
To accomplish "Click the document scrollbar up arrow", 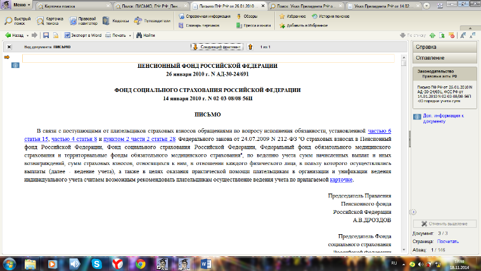I will tap(404, 58).
